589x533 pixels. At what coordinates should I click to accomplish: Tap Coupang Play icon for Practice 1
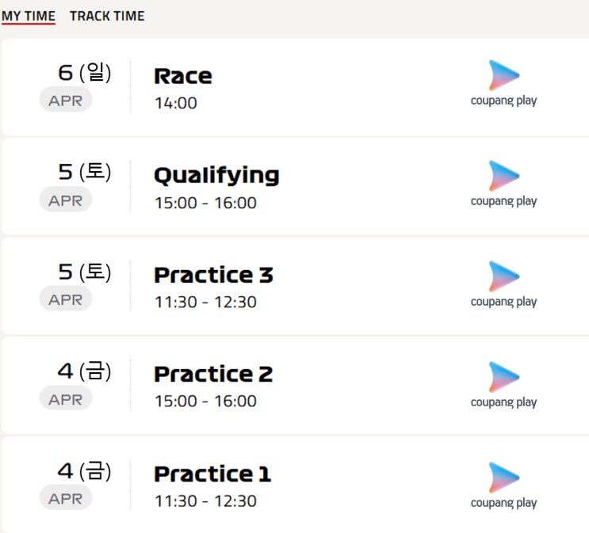(503, 478)
